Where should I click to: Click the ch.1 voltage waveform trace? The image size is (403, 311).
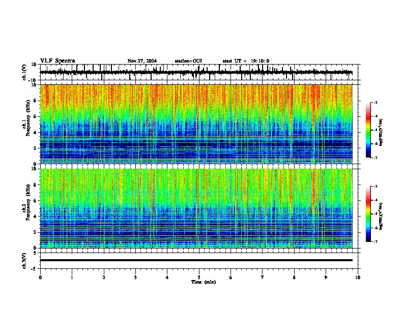pyautogui.click(x=196, y=72)
